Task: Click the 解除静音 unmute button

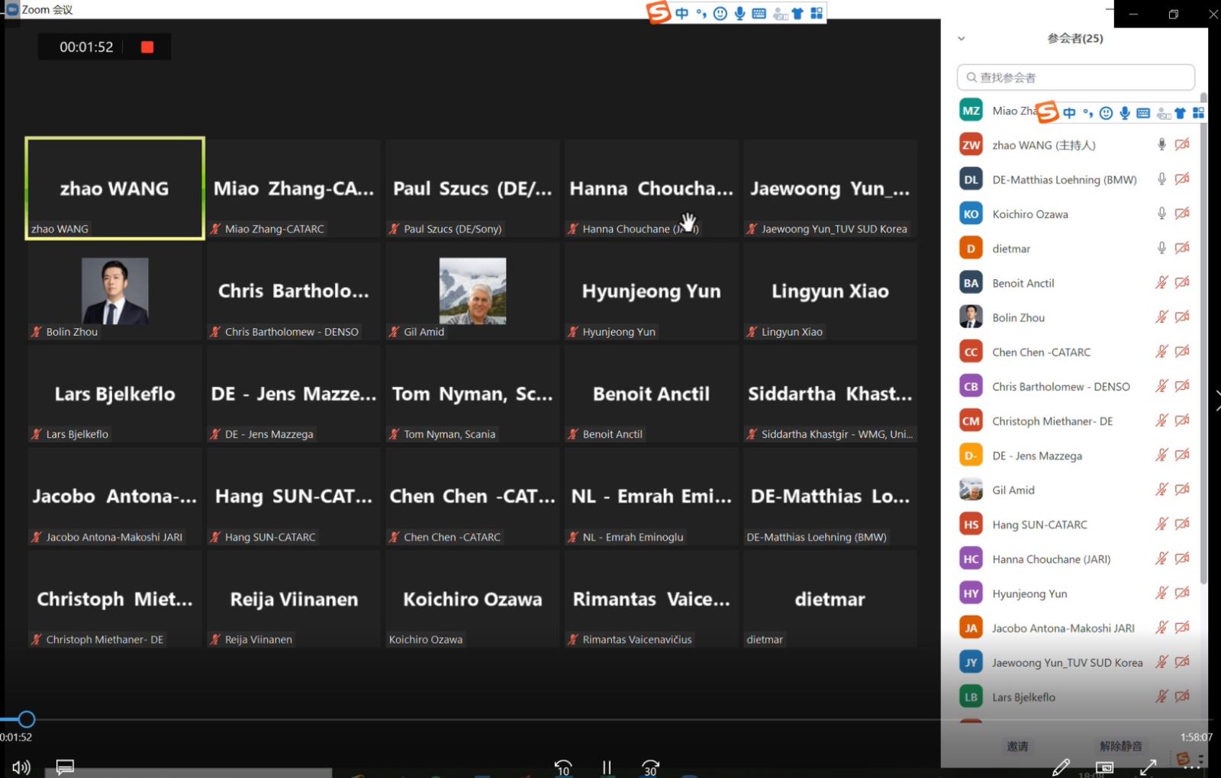Action: point(1120,746)
